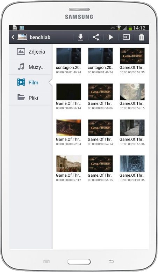Open the Muzy.. music category

click(31, 67)
